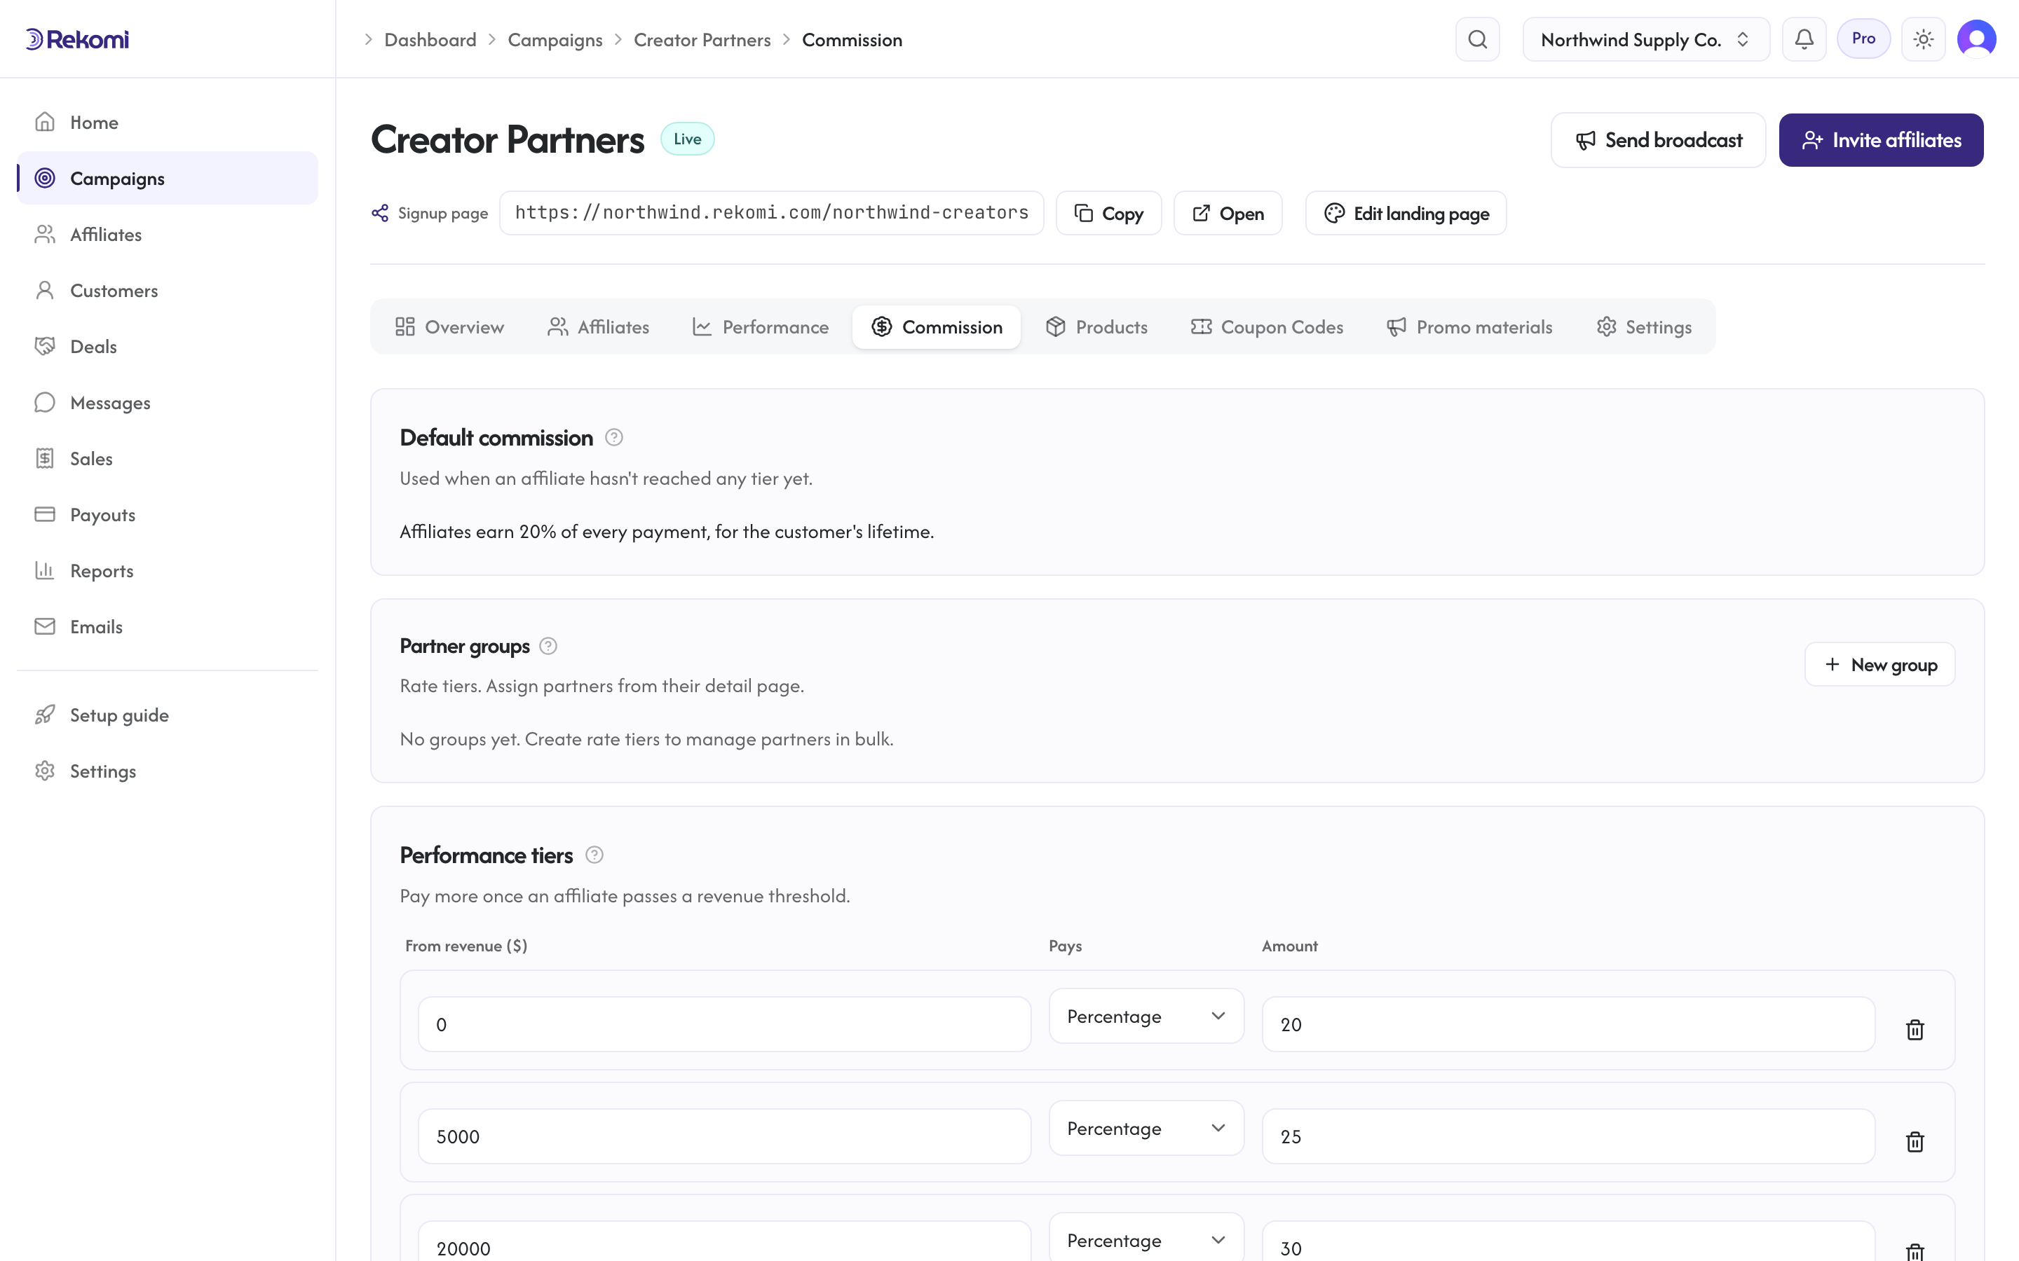Viewport: 2019px width, 1261px height.
Task: Click help icon next to Performance tiers
Action: (x=594, y=855)
